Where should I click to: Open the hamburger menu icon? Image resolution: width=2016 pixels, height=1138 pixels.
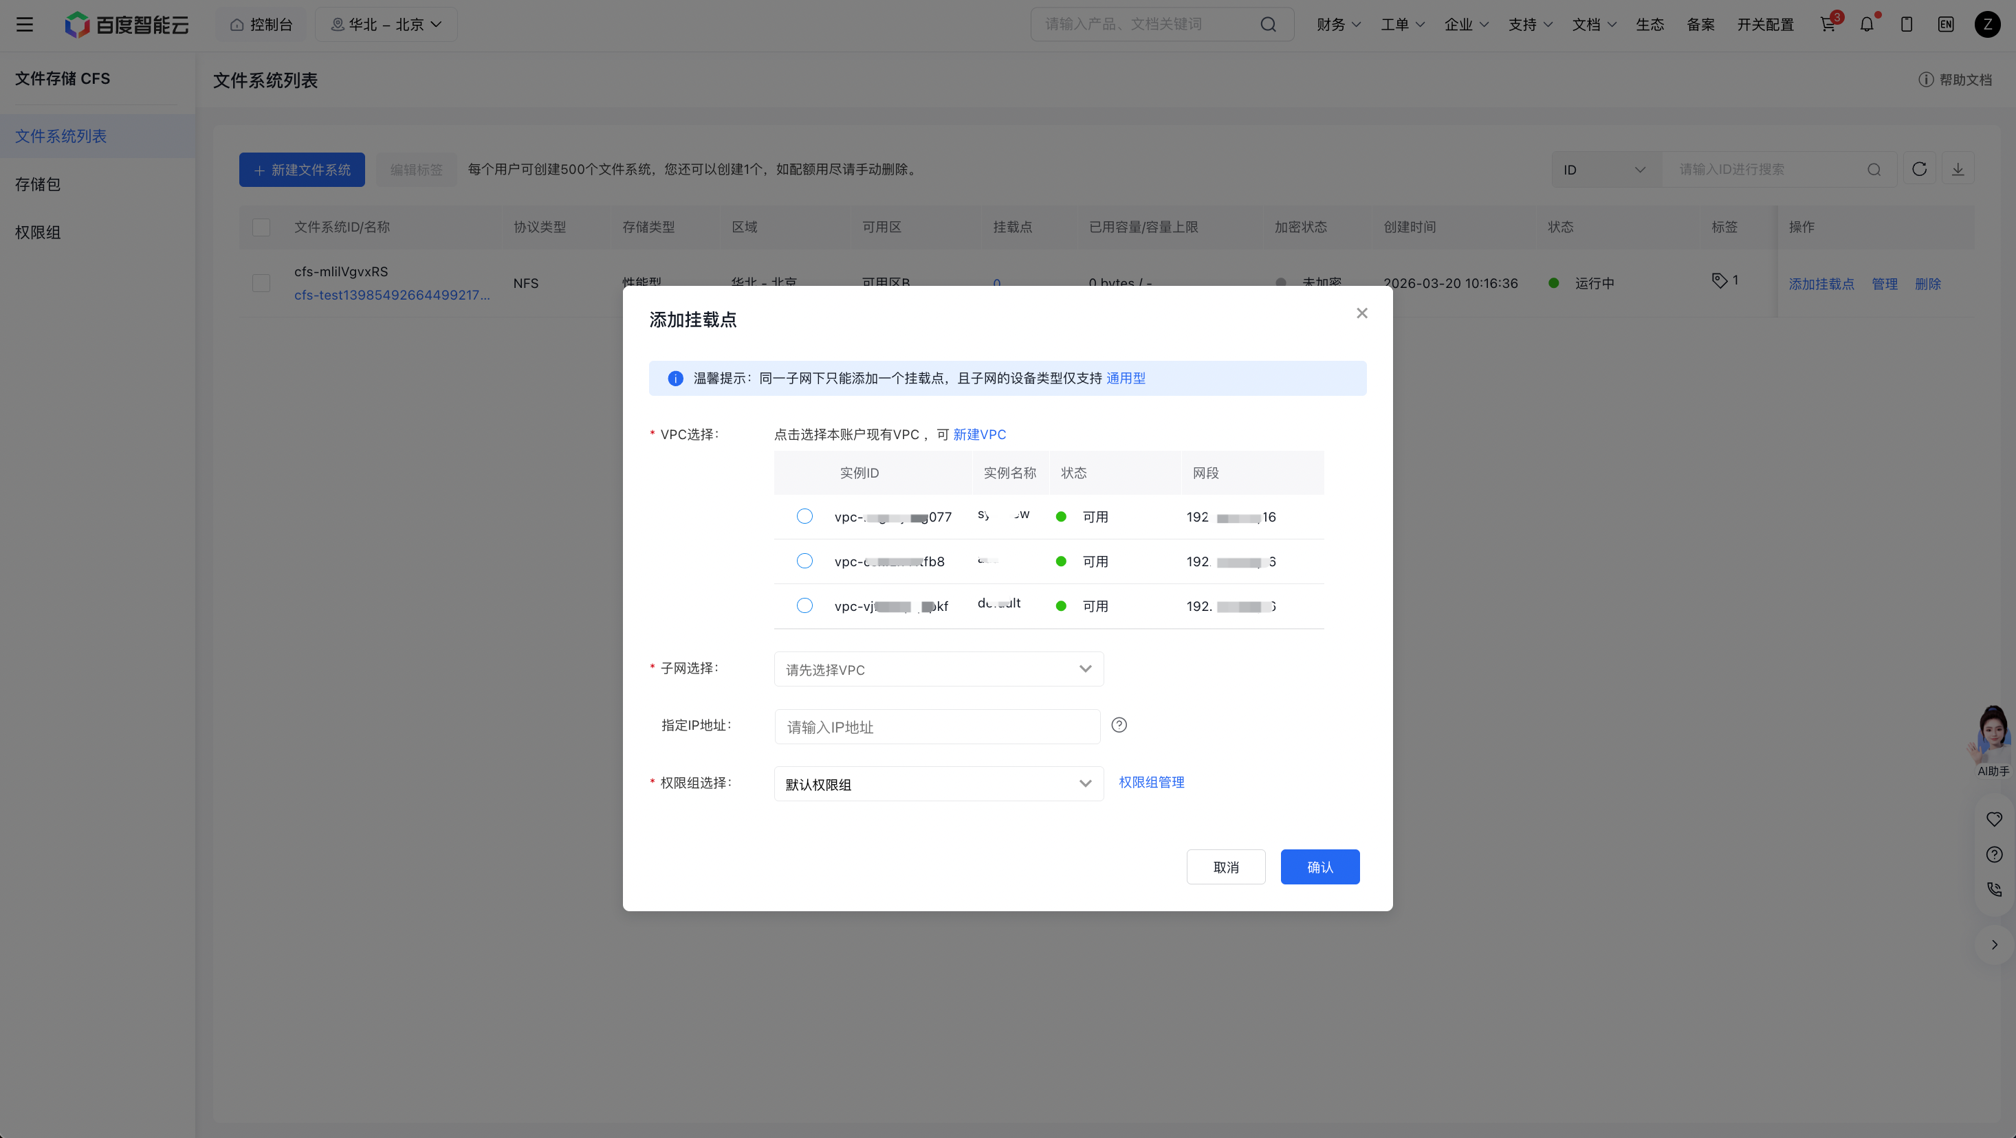pos(24,24)
